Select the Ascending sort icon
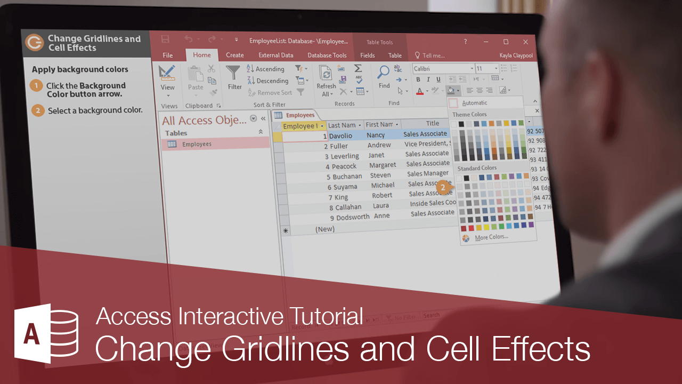This screenshot has height=384, width=682. [248, 69]
